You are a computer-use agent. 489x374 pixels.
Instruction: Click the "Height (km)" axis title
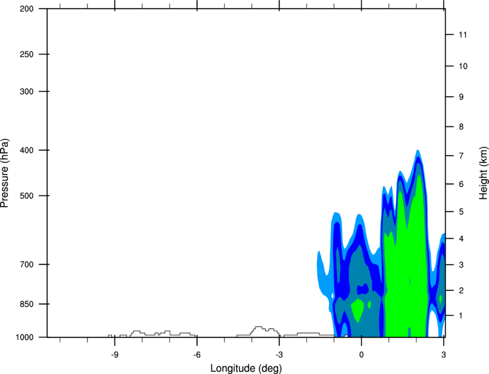point(483,173)
